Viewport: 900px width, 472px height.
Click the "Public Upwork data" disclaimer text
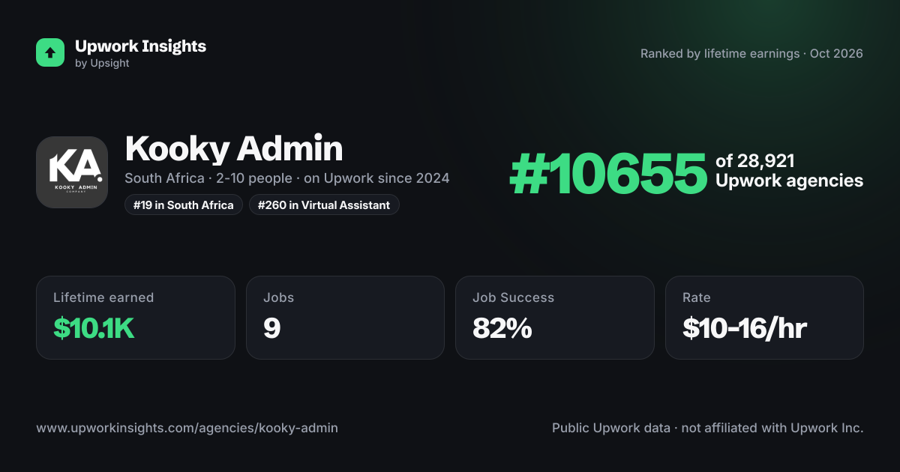coord(708,429)
